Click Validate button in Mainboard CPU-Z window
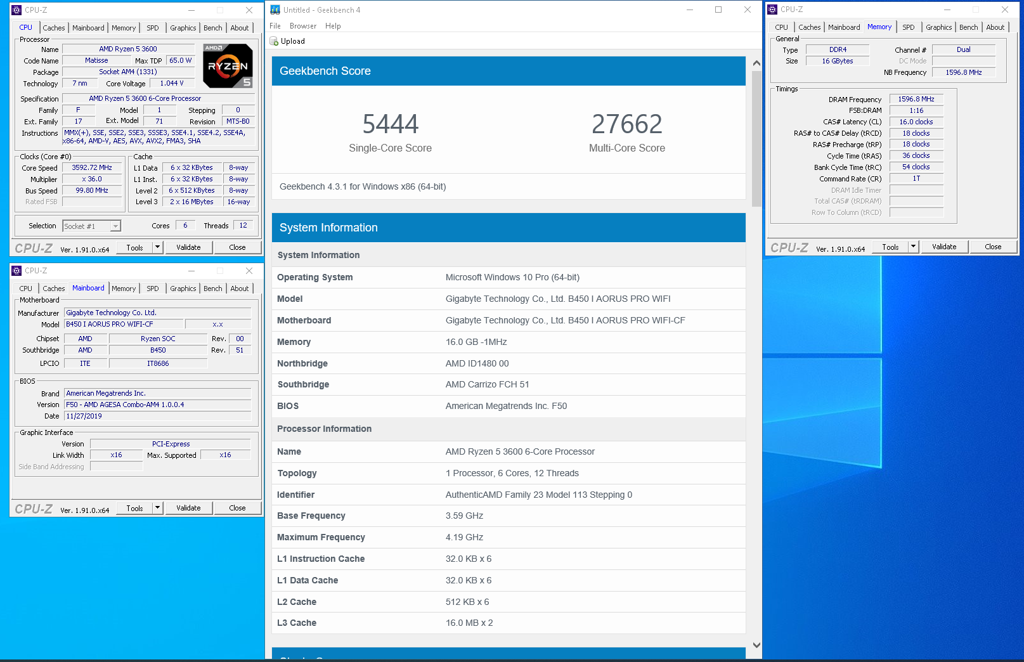This screenshot has width=1024, height=662. [x=188, y=508]
